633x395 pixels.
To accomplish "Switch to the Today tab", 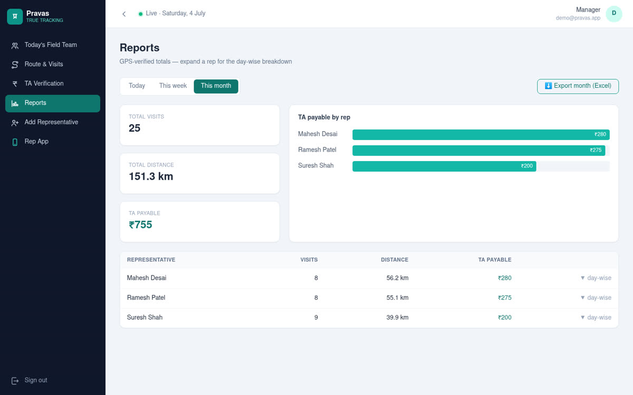I will coord(137,86).
